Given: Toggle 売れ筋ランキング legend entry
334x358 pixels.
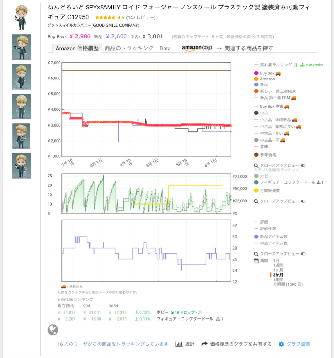Looking at the screenshot, I should 273,65.
